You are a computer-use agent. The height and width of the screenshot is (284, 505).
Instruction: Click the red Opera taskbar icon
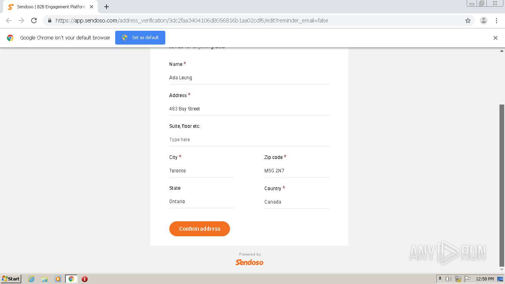(84, 279)
